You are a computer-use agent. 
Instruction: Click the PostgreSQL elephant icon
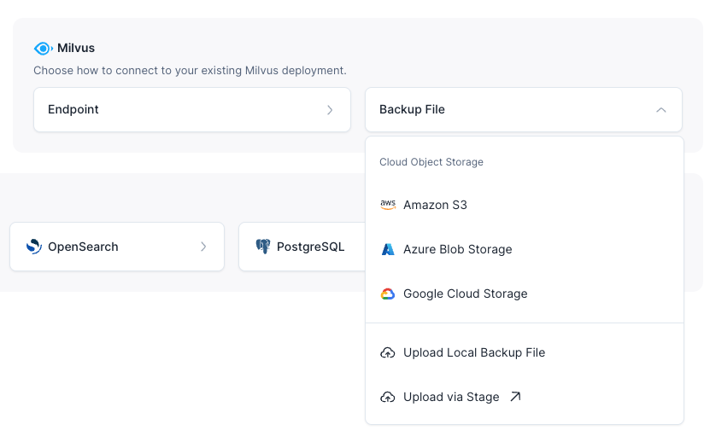pos(263,247)
